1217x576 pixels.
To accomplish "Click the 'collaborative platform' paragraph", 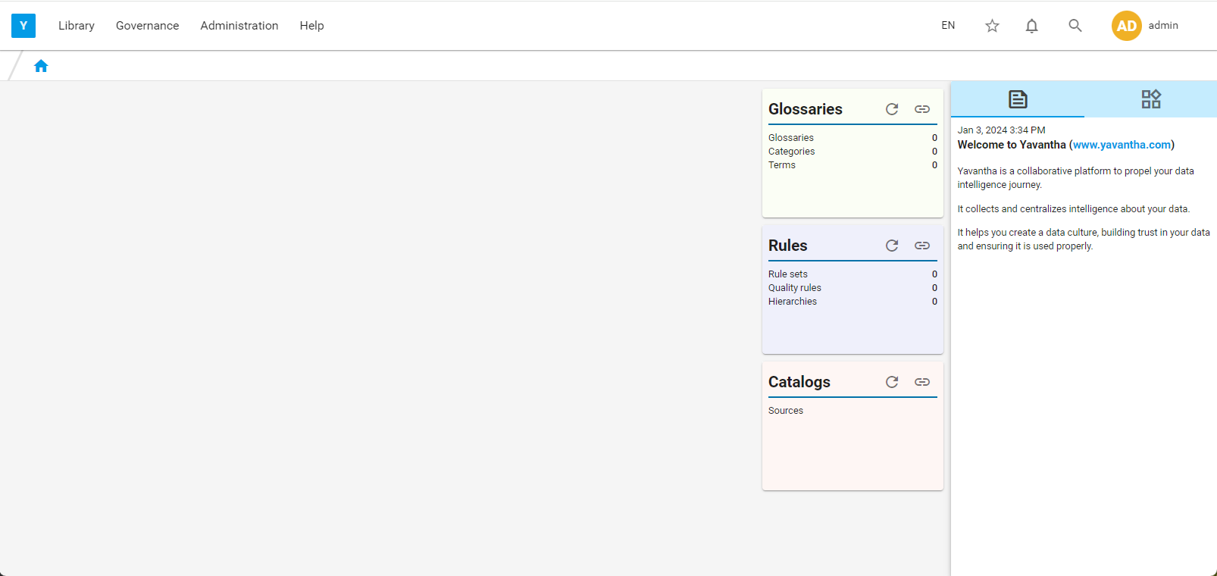I will [1076, 178].
